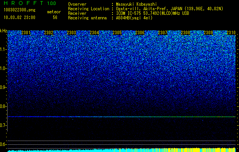This screenshot has height=152, width=239.
Task: Click the horizontal carrier signal line near 0.75 kHz
Action: (x=122, y=117)
